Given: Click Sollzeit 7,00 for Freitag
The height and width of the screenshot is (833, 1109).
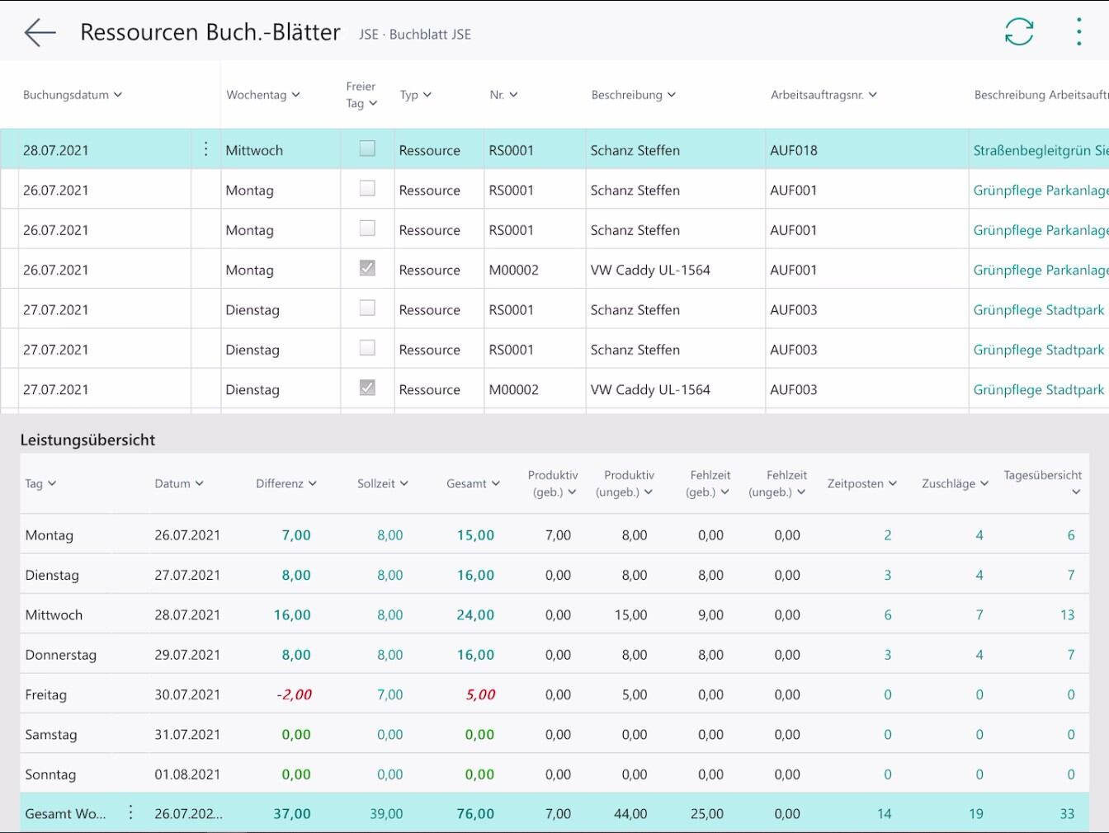Looking at the screenshot, I should 389,694.
